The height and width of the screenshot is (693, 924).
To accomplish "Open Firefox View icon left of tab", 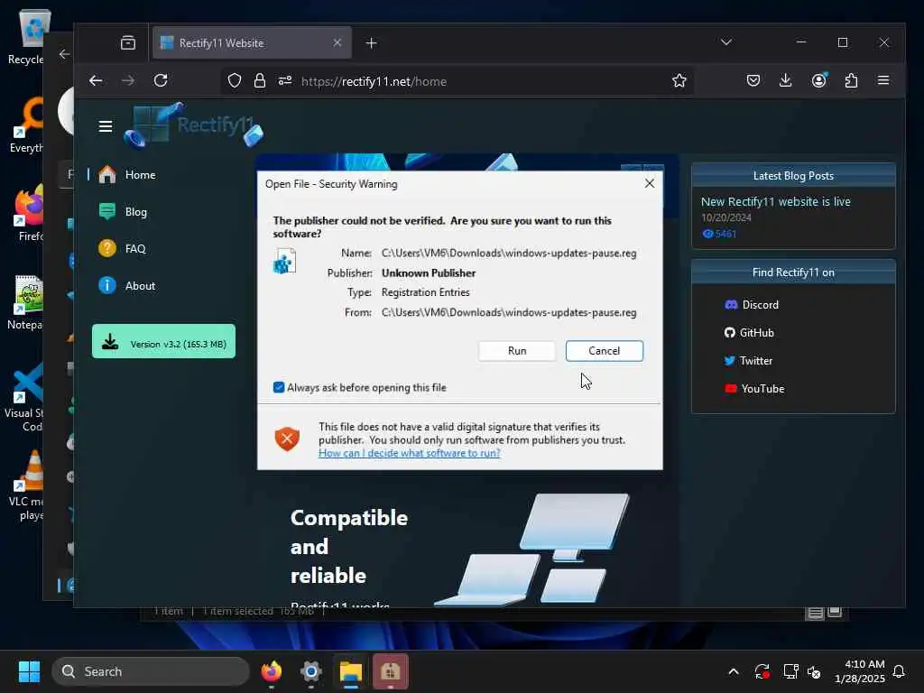I will (128, 43).
